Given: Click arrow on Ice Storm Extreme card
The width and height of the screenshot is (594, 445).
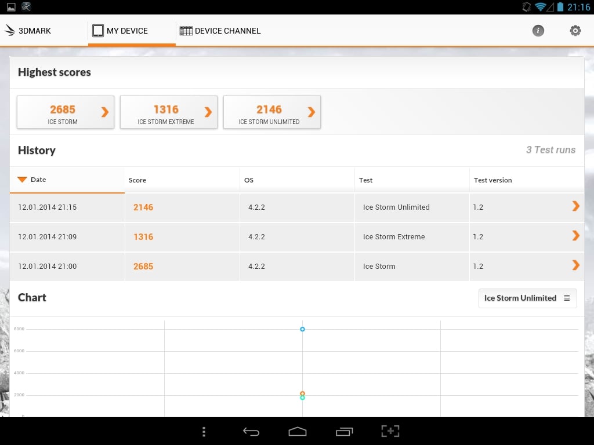Looking at the screenshot, I should coord(208,112).
